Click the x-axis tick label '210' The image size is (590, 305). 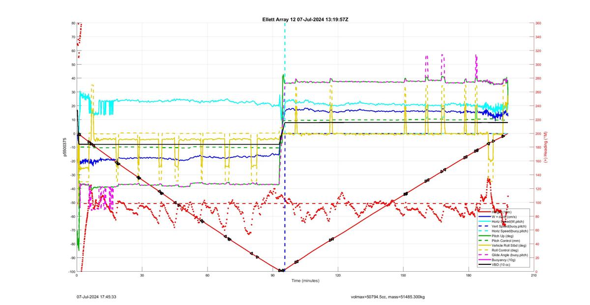pyautogui.click(x=533, y=276)
